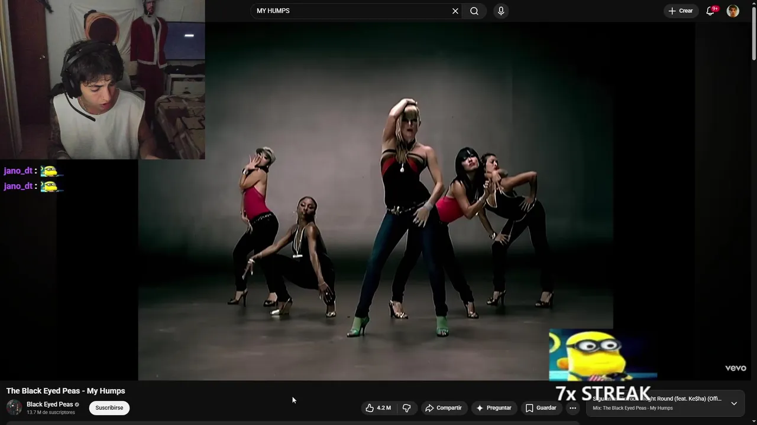Expand the mix playlist chevron
This screenshot has height=425, width=757.
734,403
